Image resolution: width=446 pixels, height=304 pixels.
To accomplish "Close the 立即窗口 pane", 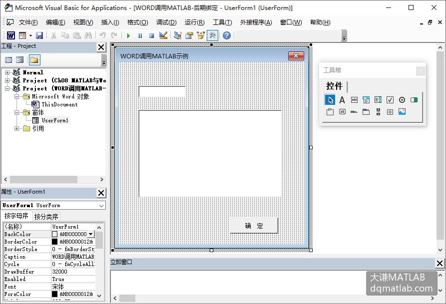I will pyautogui.click(x=440, y=264).
